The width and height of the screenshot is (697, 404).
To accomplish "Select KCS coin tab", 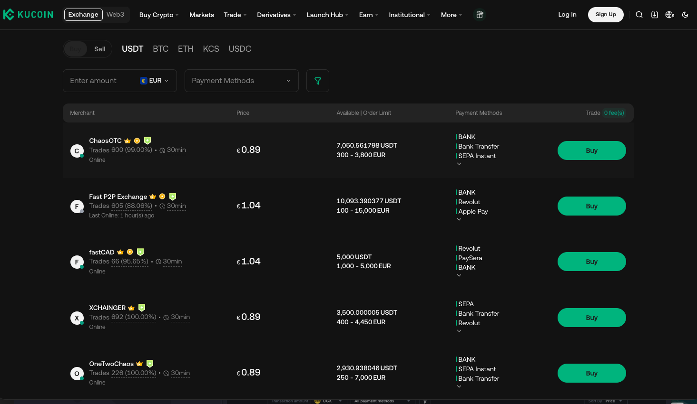I will pos(211,49).
